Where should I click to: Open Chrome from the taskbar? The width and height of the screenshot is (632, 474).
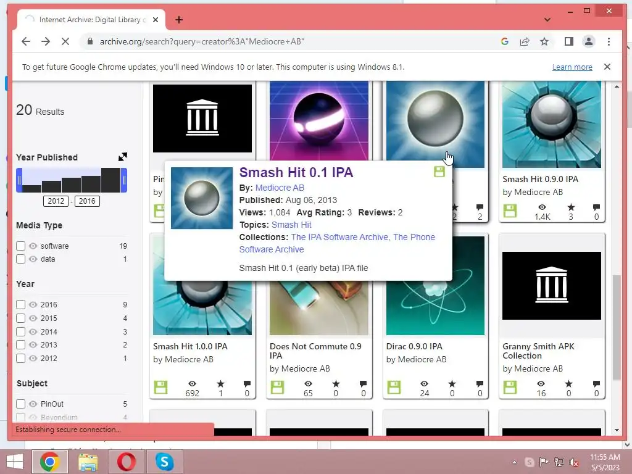click(50, 462)
